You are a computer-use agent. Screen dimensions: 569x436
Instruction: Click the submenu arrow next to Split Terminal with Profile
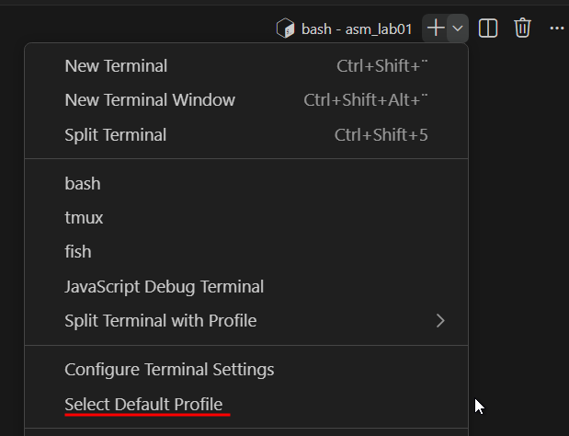tap(440, 321)
